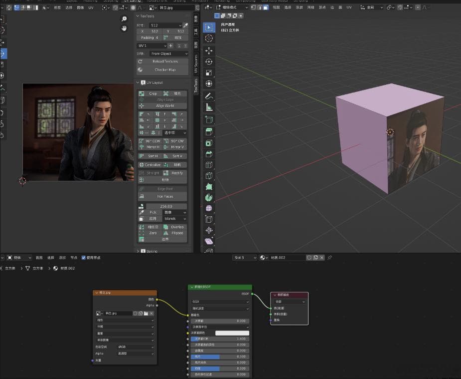Select the Smooth vertices tool

pos(209,208)
